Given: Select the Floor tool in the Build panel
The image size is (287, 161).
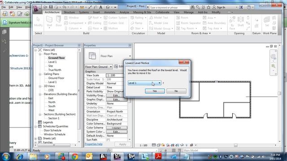Looking at the screenshot, I should (95, 28).
